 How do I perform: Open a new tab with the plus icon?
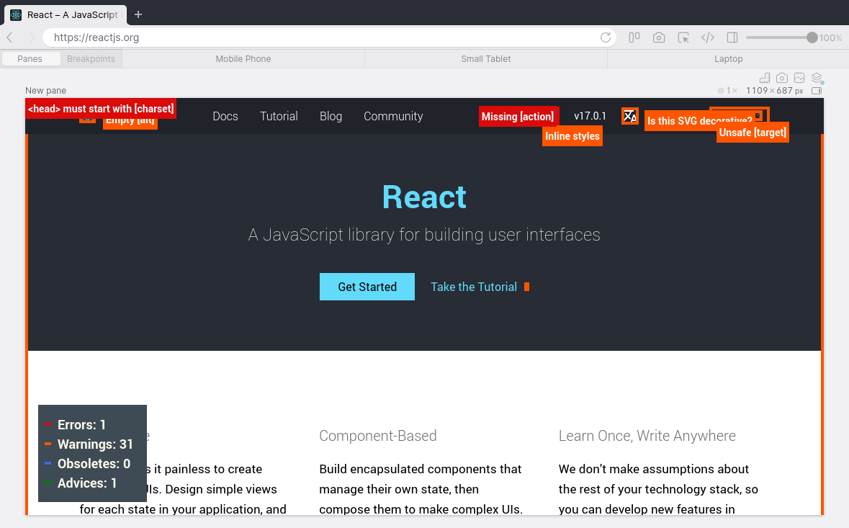click(138, 14)
